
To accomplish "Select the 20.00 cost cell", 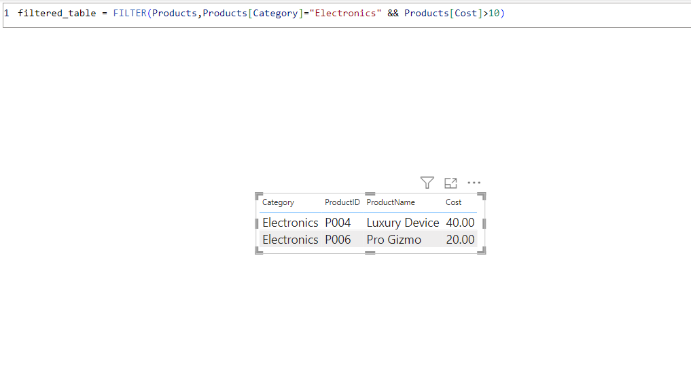I will [460, 240].
